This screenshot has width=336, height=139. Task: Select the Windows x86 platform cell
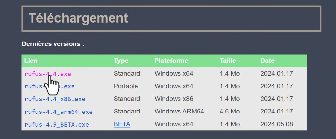pyautogui.click(x=174, y=99)
